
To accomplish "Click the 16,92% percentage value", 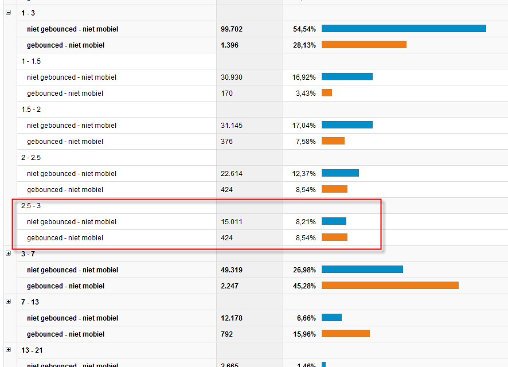I will 304,77.
